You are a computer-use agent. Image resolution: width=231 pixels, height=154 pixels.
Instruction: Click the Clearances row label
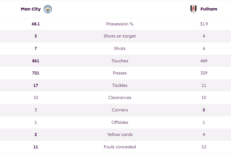tap(120, 98)
